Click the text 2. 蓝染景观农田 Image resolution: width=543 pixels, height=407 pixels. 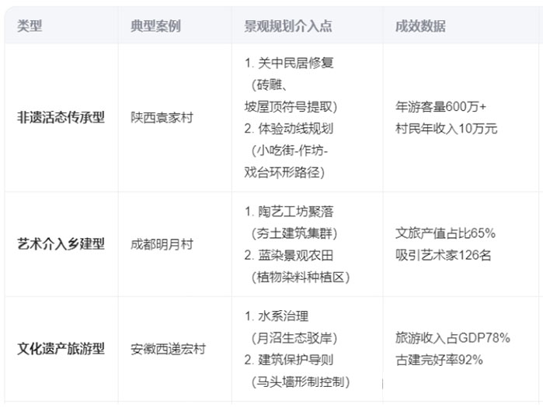(x=289, y=255)
